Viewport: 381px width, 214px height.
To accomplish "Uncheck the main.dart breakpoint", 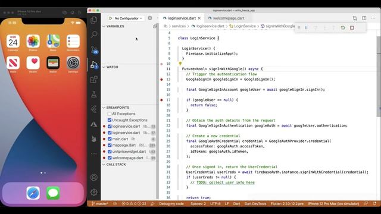I will (x=110, y=139).
